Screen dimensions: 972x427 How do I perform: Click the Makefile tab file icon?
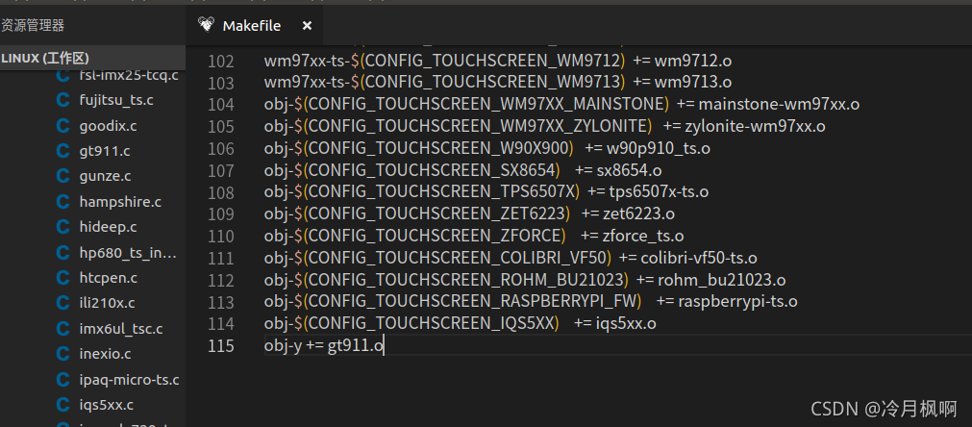click(207, 25)
